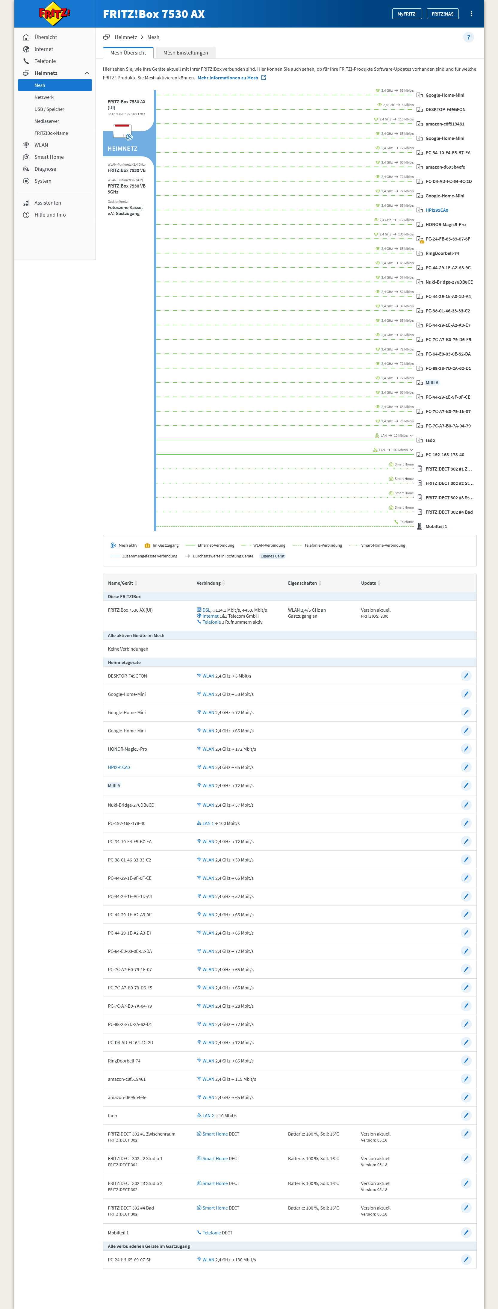Expand PC-192-168-178-40 LAN 100 Mbit/s details
The image size is (498, 1309).
(x=411, y=450)
